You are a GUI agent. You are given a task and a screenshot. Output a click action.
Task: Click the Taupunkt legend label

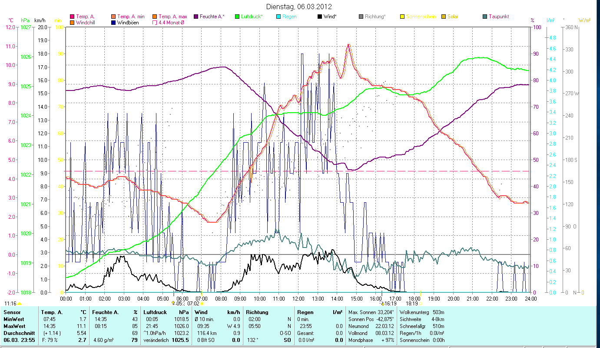[x=498, y=17]
